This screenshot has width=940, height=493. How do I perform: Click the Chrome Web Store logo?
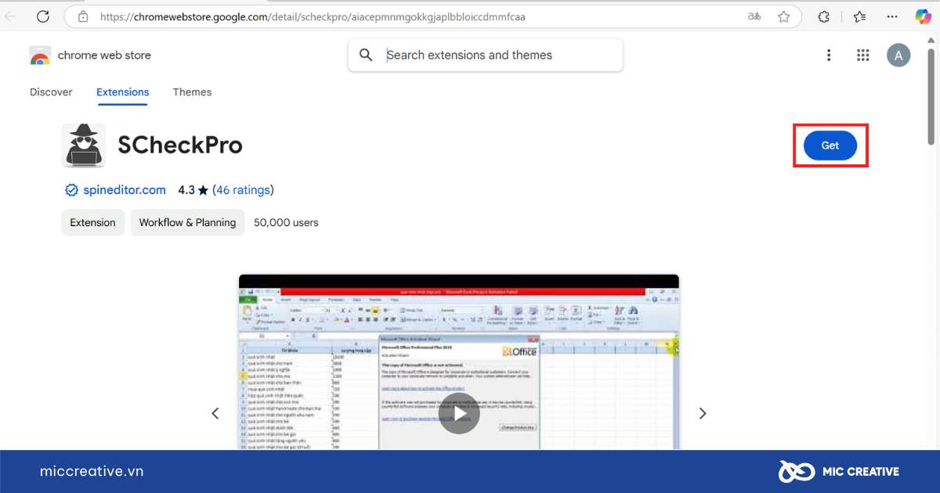click(x=40, y=56)
